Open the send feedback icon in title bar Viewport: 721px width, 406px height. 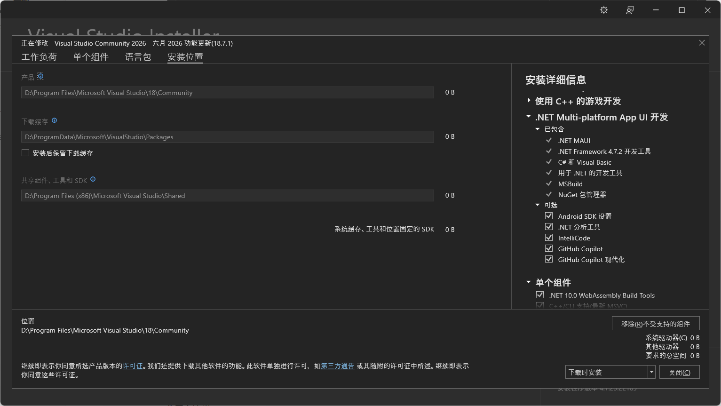pos(630,10)
